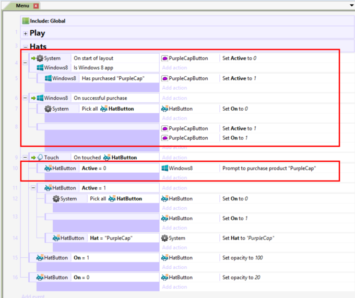The height and width of the screenshot is (298, 355).
Task: Collapse the On successful purchase event
Action: [x=25, y=98]
